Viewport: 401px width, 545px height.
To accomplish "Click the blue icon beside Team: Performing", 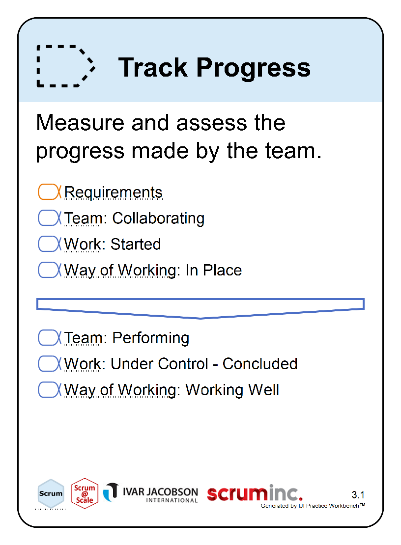I will pyautogui.click(x=49, y=337).
